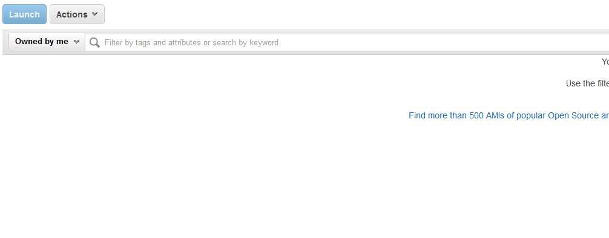
Task: Follow the popular Open Source AMIs link
Action: 509,115
